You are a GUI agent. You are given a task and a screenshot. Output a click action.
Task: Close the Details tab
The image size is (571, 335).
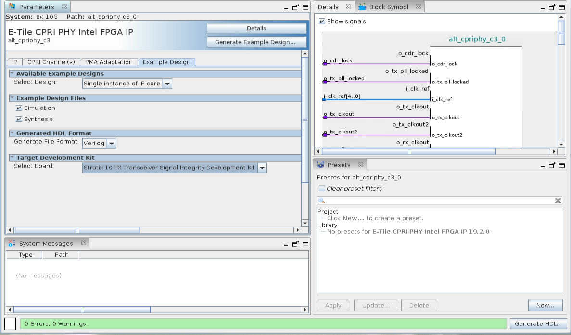[348, 7]
